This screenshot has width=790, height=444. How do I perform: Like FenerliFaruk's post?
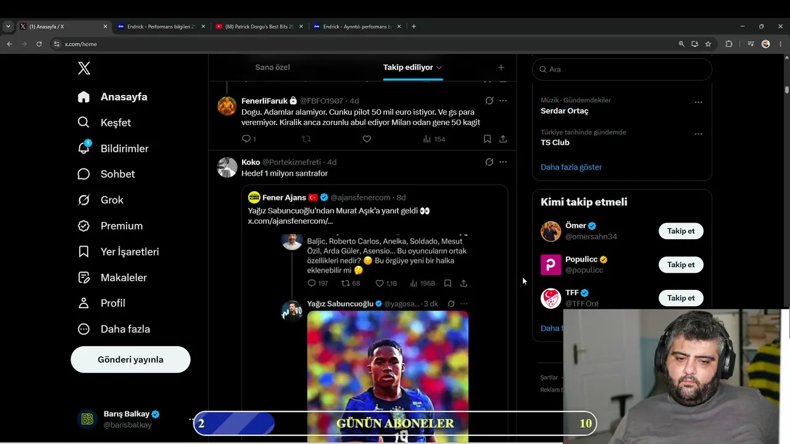pyautogui.click(x=367, y=139)
